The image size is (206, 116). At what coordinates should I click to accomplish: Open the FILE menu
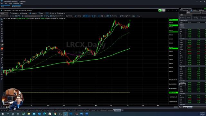point(2,4)
